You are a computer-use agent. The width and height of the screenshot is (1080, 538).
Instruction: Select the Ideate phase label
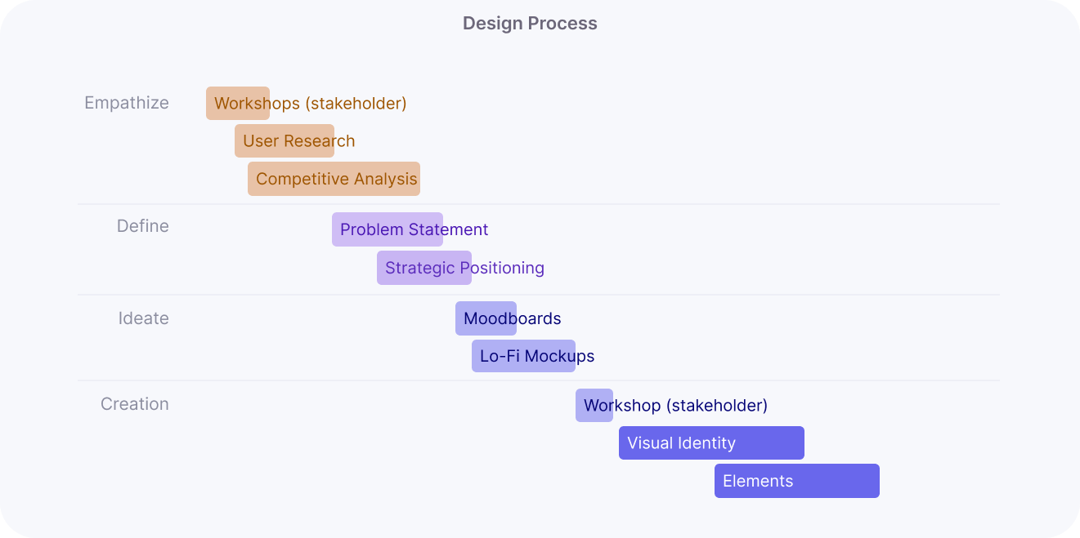tap(144, 318)
